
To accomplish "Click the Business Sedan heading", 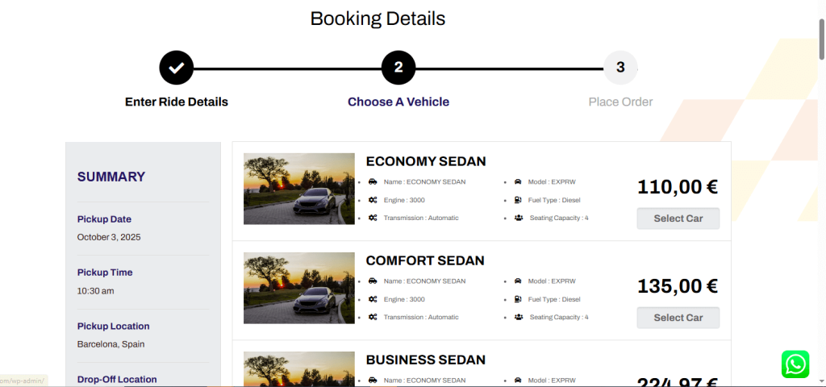I will tap(425, 360).
